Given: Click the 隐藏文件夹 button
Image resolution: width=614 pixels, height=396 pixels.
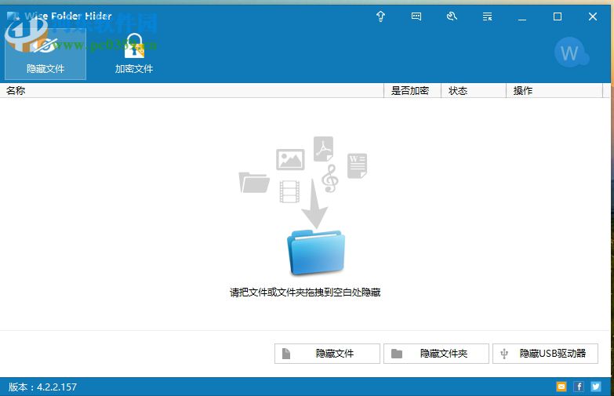Looking at the screenshot, I should pyautogui.click(x=436, y=354).
